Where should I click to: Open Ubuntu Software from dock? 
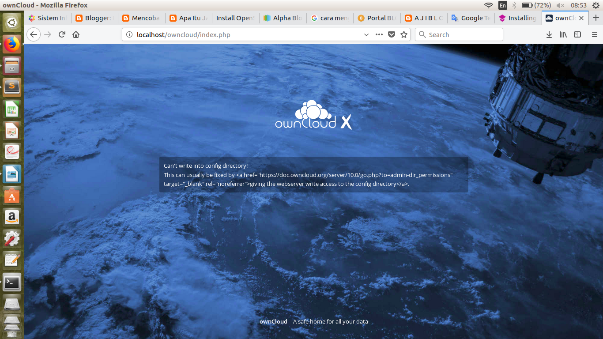(x=12, y=196)
